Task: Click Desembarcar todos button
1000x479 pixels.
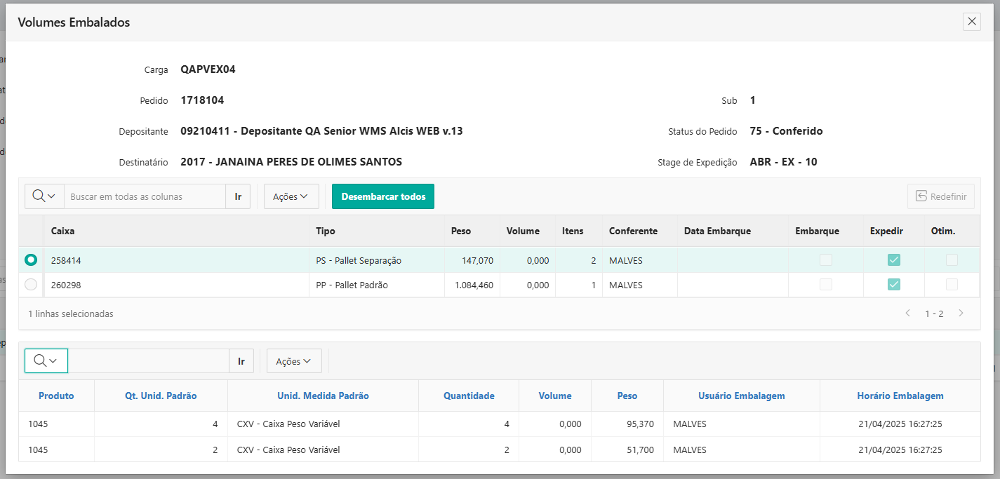Action: click(383, 196)
